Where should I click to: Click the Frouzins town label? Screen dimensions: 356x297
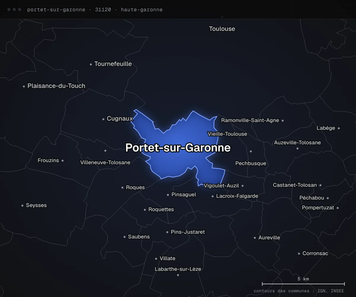pyautogui.click(x=48, y=160)
